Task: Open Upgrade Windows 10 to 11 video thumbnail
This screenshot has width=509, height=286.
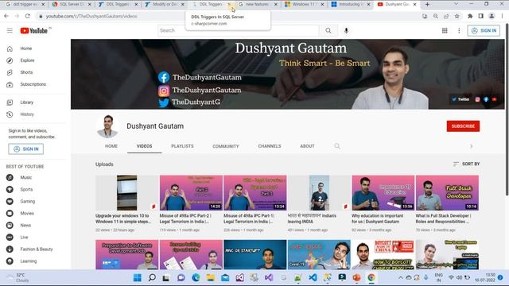Action: tap(126, 193)
